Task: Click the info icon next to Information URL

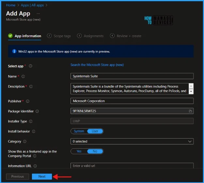Action: (35, 166)
